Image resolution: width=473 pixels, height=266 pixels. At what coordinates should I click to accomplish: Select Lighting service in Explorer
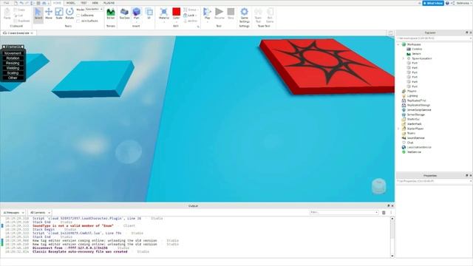click(412, 96)
